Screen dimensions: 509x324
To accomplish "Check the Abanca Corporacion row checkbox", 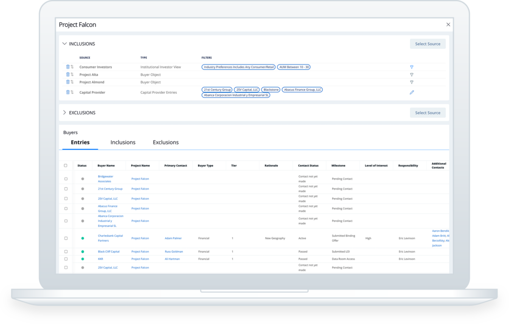I will click(x=66, y=221).
